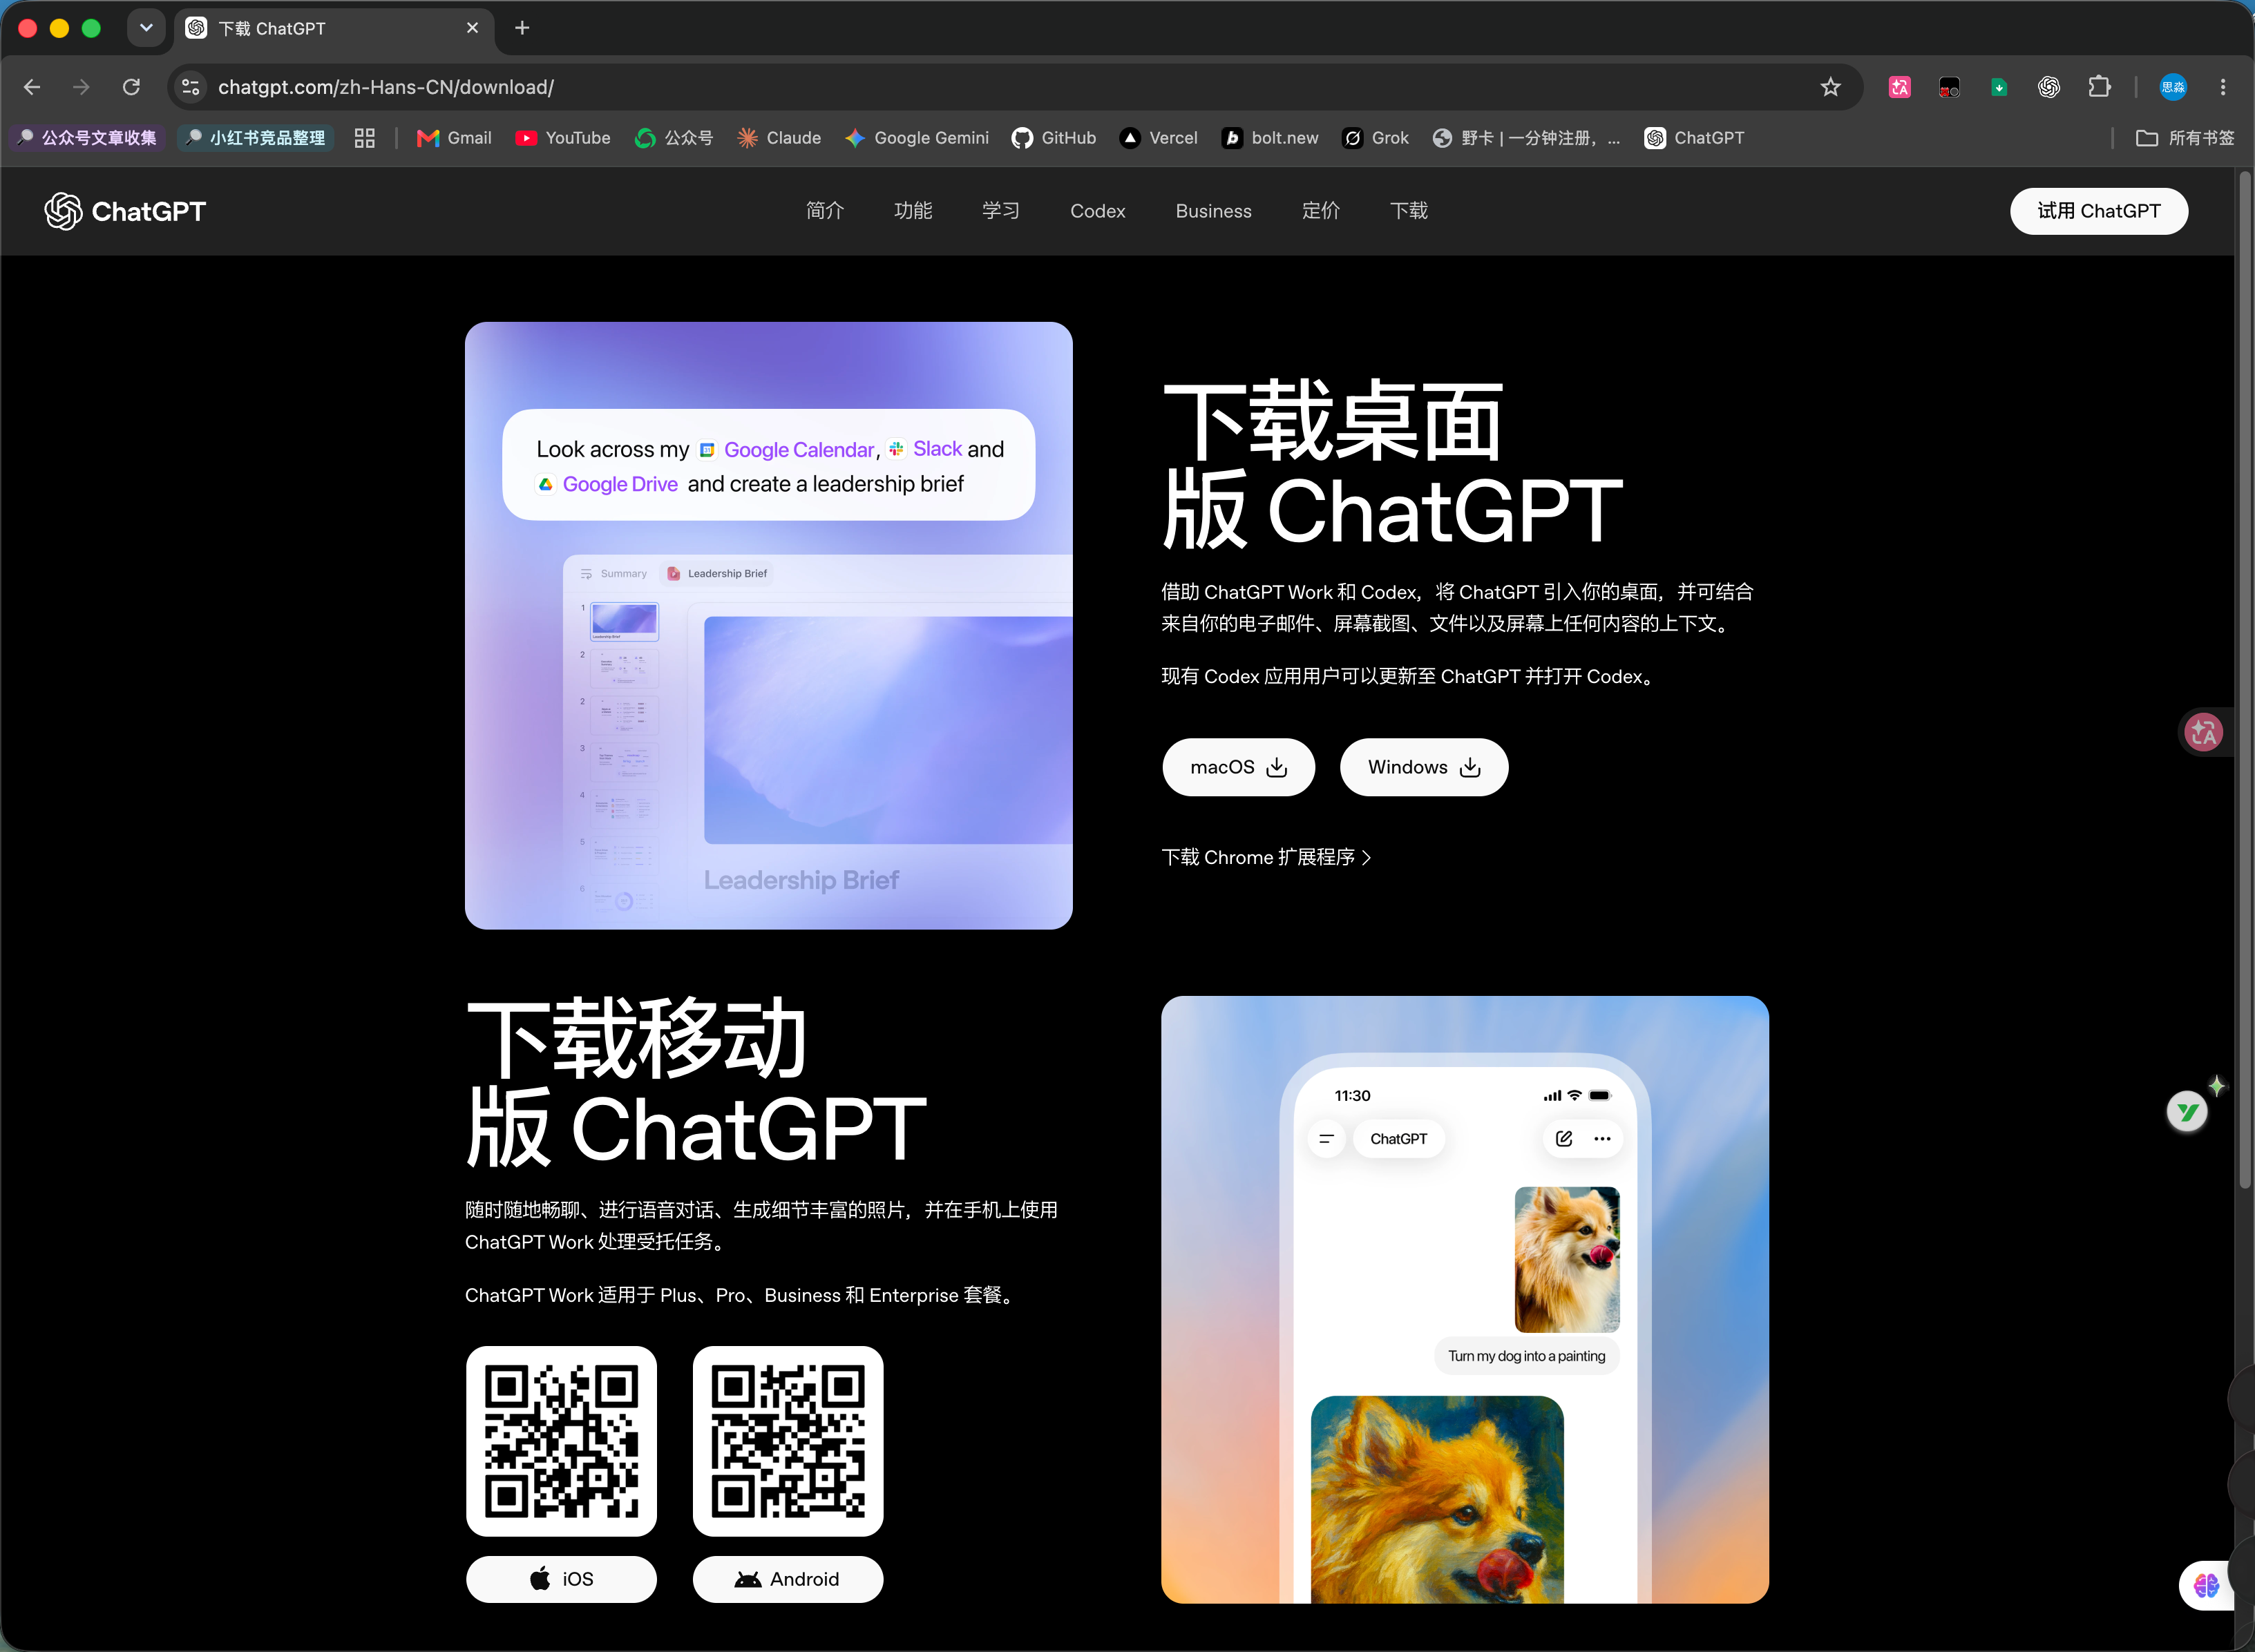This screenshot has width=2255, height=1652.
Task: Click the page vertical scrollbar
Action: click(2244, 680)
